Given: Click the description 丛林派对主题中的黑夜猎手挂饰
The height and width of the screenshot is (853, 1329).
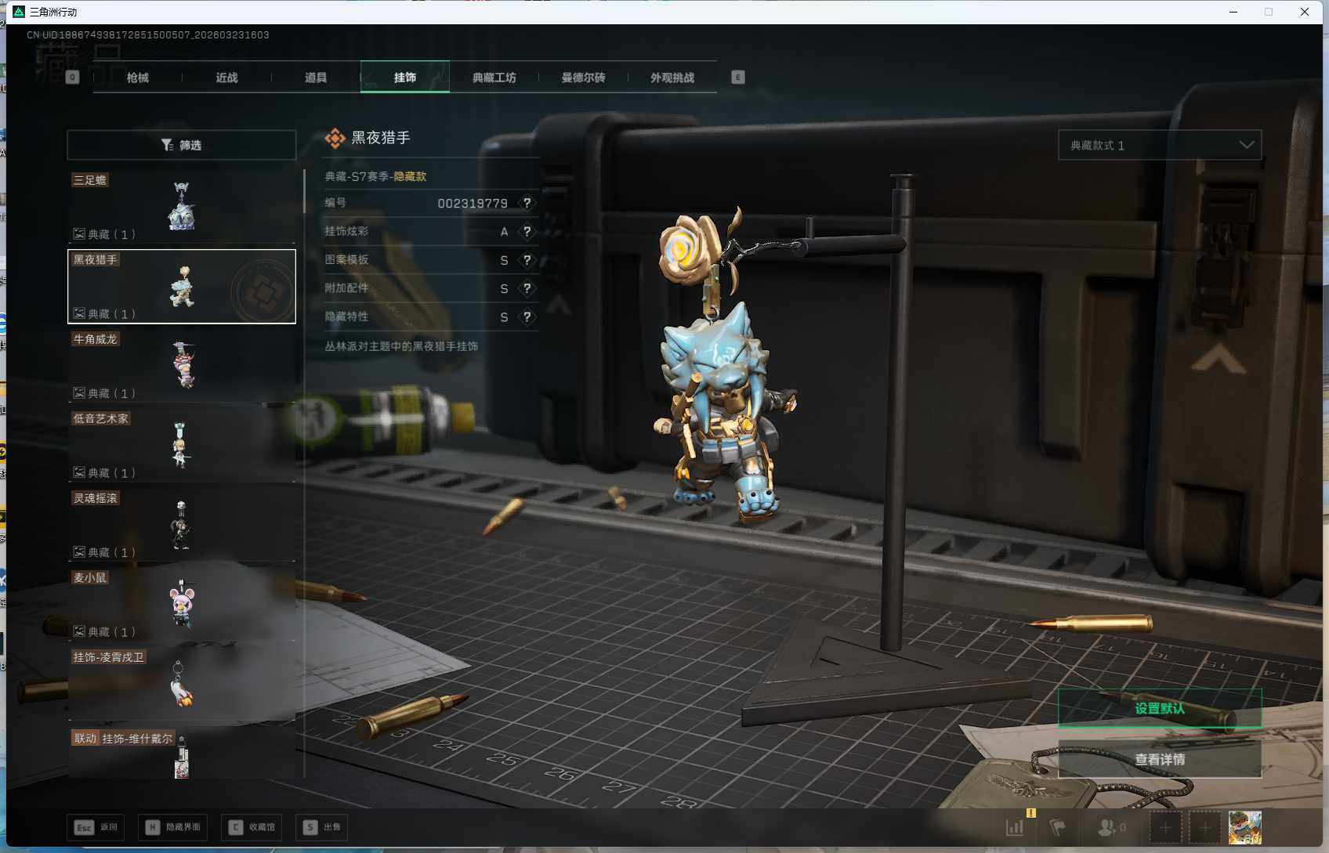Looking at the screenshot, I should 401,345.
